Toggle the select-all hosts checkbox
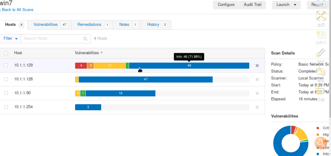 [6, 53]
